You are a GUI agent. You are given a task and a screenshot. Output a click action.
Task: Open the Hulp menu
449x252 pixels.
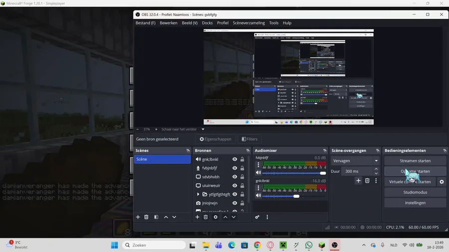pos(287,23)
